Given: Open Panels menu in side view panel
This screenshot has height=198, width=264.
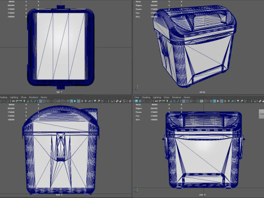Looking at the screenshot, I should 187,97.
